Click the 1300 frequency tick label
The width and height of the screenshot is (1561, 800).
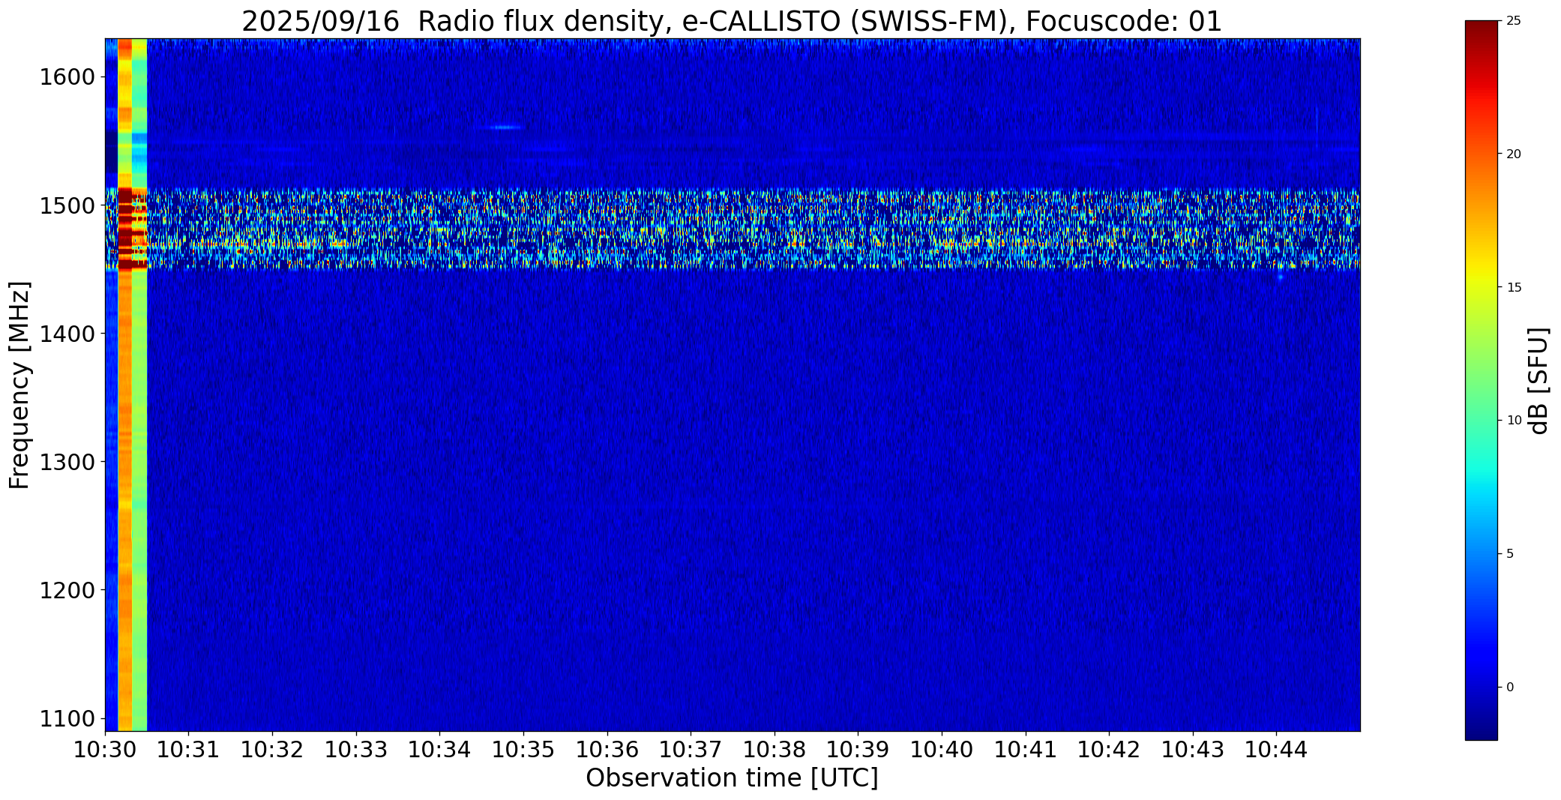point(67,462)
